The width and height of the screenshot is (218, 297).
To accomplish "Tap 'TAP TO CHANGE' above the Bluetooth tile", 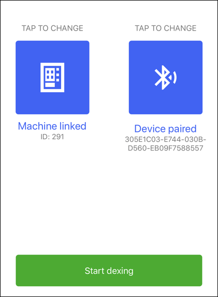I will 166,28.
